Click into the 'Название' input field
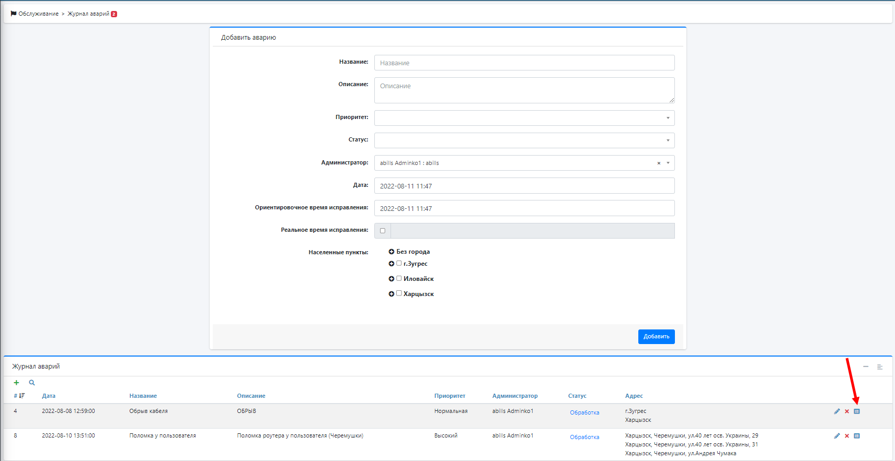This screenshot has width=895, height=461. tap(524, 63)
